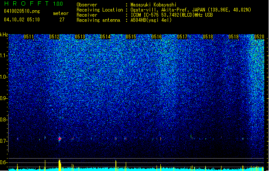Click the 0511 time marker
269x171 pixels.
click(x=29, y=37)
